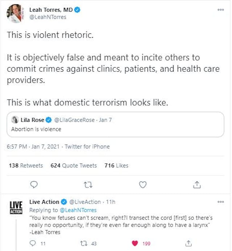Viewport: 232px width, 251px height.
Task: Open the @LeahNTorres handle link
Action: click(x=48, y=17)
